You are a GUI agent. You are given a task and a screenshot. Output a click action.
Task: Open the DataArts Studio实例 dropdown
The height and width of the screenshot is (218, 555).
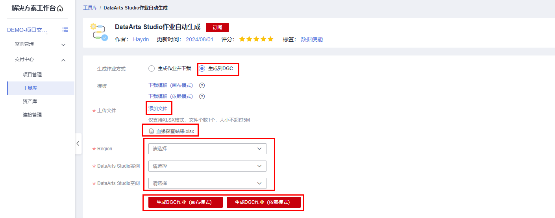pos(207,166)
